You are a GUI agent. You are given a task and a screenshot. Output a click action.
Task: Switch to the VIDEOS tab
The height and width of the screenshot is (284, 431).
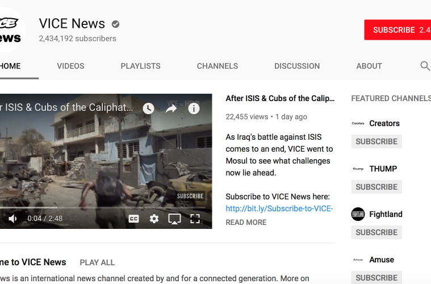[x=70, y=66]
